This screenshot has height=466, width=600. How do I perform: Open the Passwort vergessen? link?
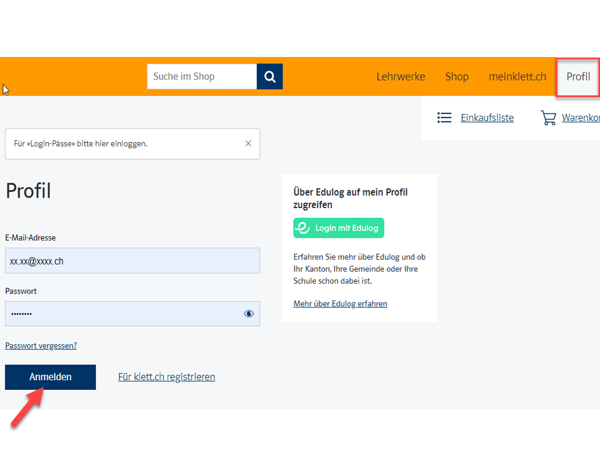pyautogui.click(x=41, y=345)
